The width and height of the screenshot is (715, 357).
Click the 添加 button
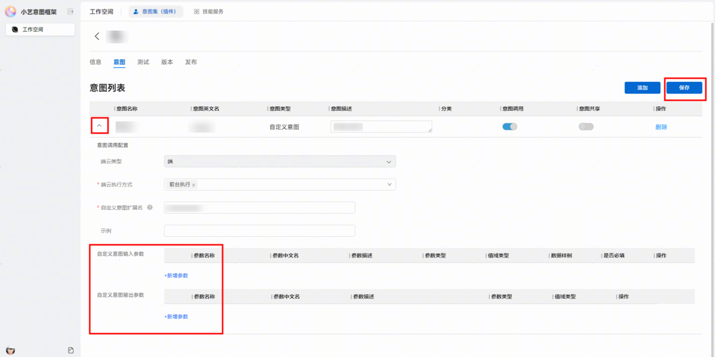[x=642, y=88]
